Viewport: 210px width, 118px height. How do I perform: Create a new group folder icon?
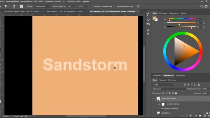[x=200, y=116]
